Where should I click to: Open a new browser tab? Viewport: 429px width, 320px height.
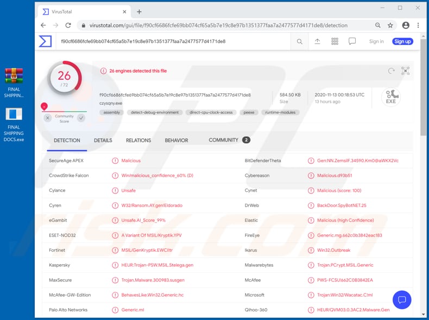pos(139,12)
